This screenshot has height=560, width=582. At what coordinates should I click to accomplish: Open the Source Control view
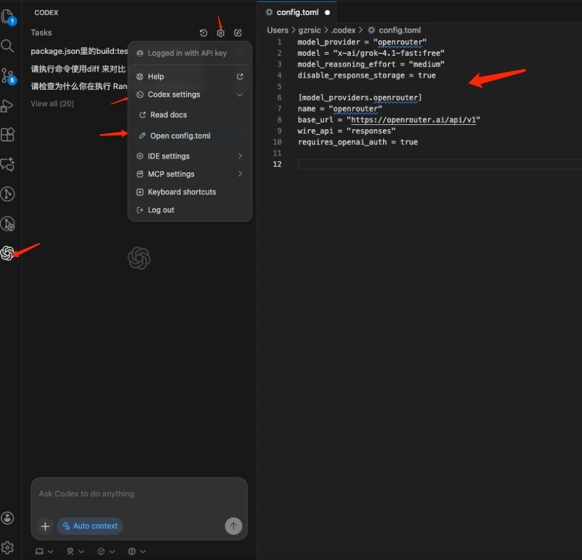click(8, 76)
